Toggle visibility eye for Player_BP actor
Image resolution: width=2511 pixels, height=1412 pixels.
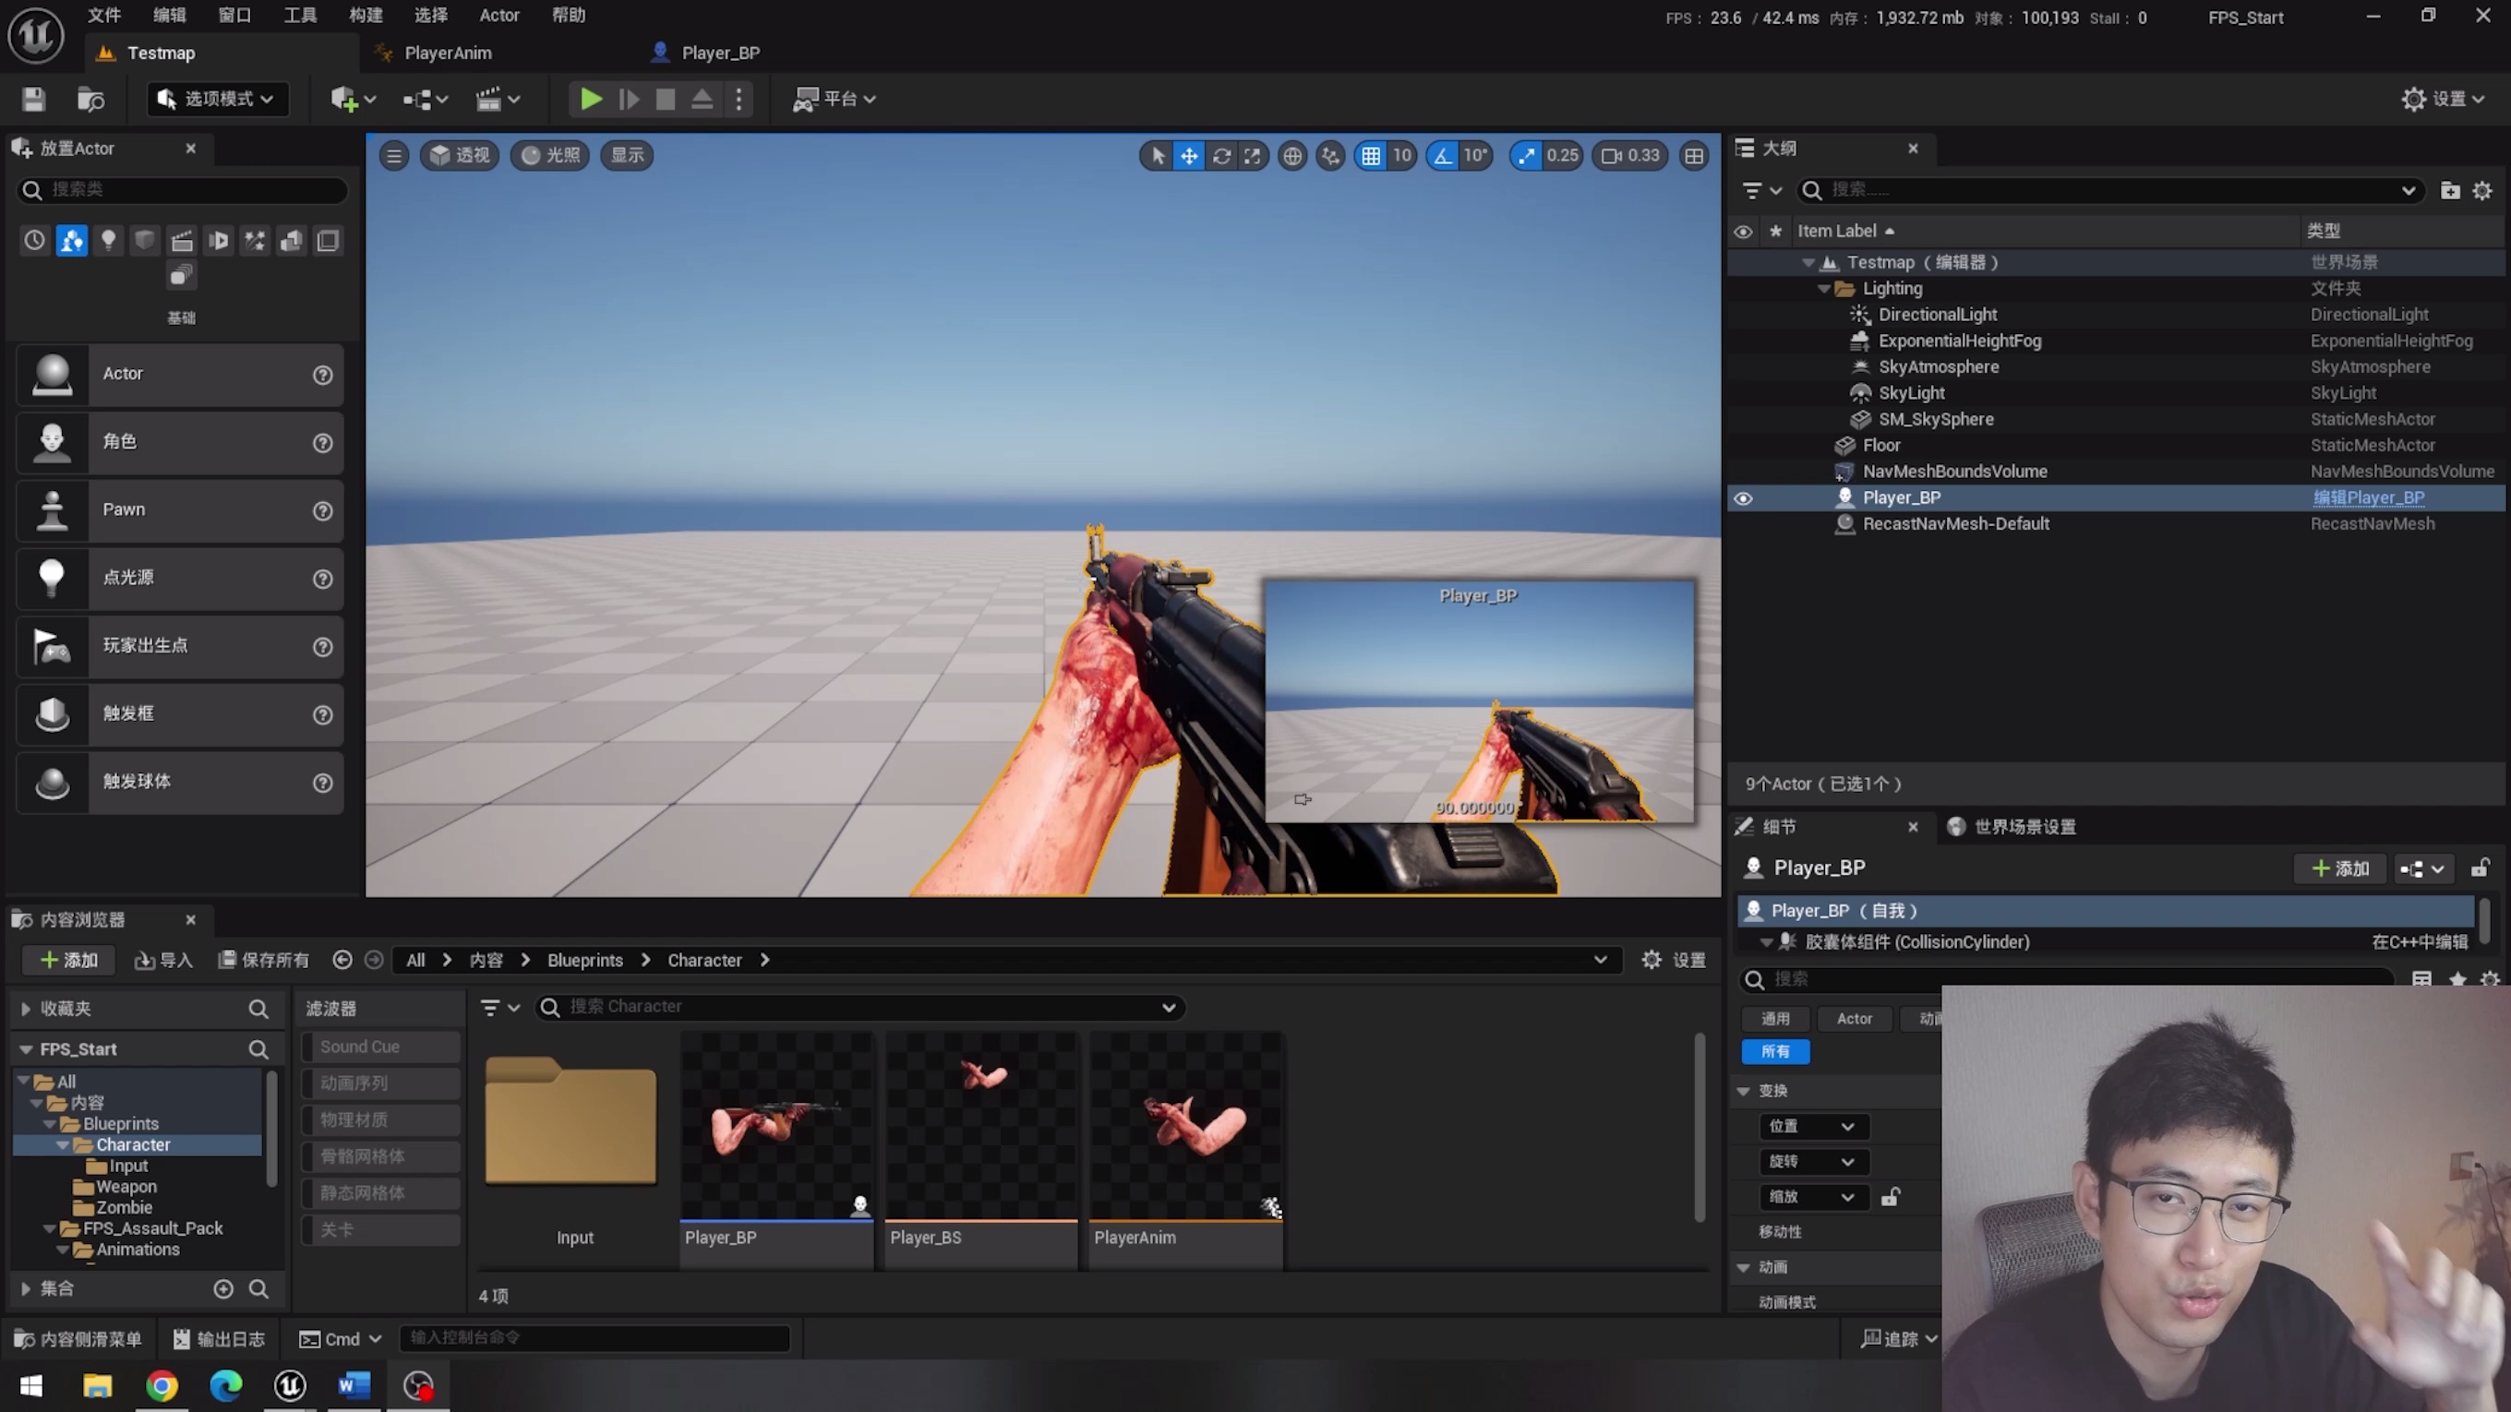[x=1743, y=498]
